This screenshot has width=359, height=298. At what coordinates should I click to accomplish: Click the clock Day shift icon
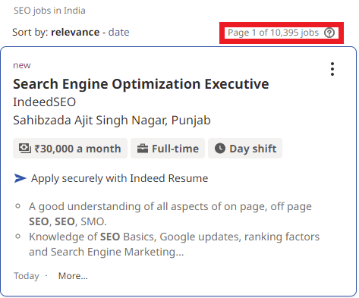coord(220,149)
